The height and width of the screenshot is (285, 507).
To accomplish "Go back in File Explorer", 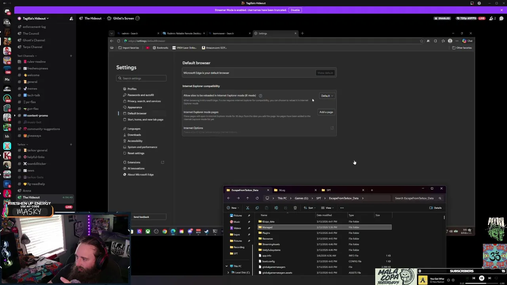I will pos(229,198).
